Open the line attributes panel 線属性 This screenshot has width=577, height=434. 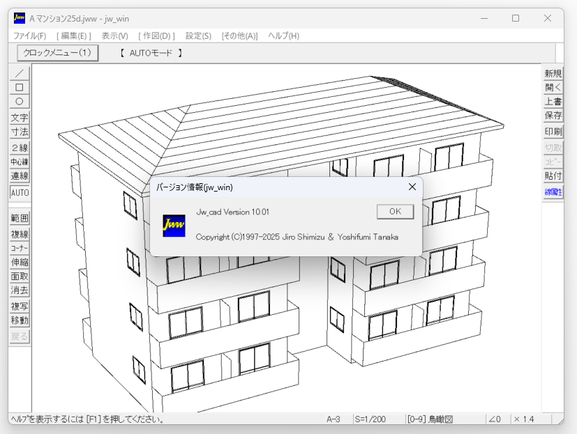[553, 190]
